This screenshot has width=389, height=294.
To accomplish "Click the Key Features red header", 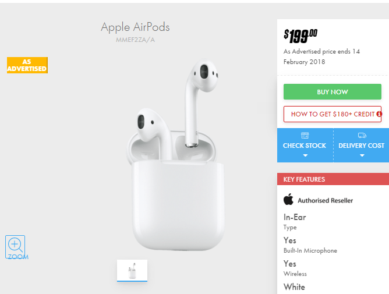I will (333, 179).
